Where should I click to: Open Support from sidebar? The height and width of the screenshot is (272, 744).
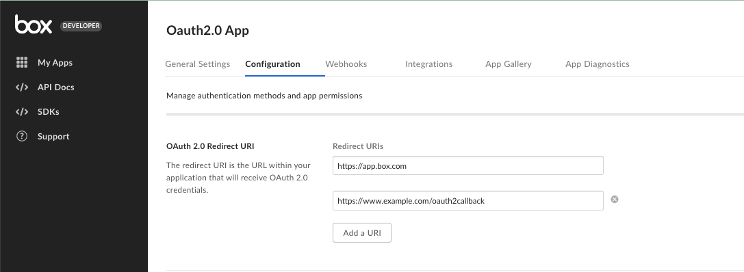(x=53, y=137)
